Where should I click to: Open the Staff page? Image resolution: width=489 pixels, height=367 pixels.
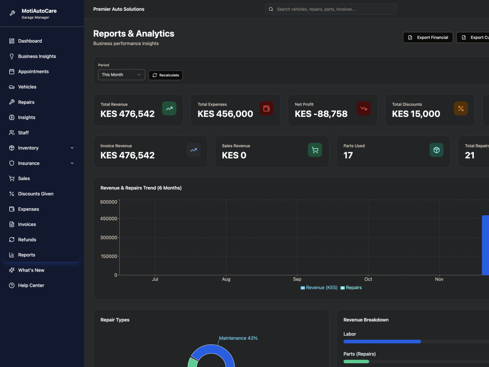pyautogui.click(x=42, y=133)
